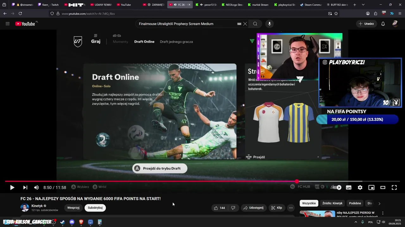Join the channel via Wesprzyj
The width and height of the screenshot is (405, 227).
73,208
